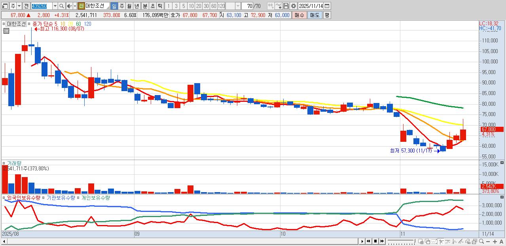Screen dimensions: 506x246
Task: Fast-forward the chart replay
Action: (382, 241)
